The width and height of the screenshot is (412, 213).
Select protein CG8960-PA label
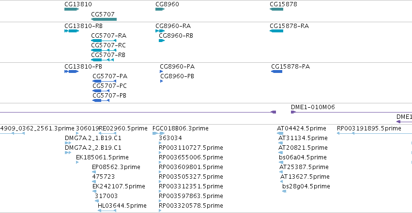(177, 67)
